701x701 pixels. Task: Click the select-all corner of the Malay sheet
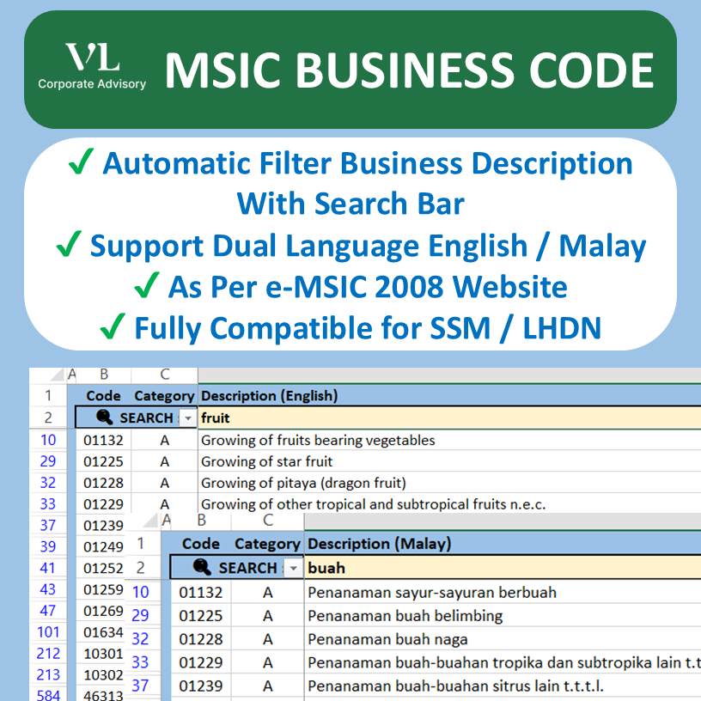pyautogui.click(x=150, y=521)
